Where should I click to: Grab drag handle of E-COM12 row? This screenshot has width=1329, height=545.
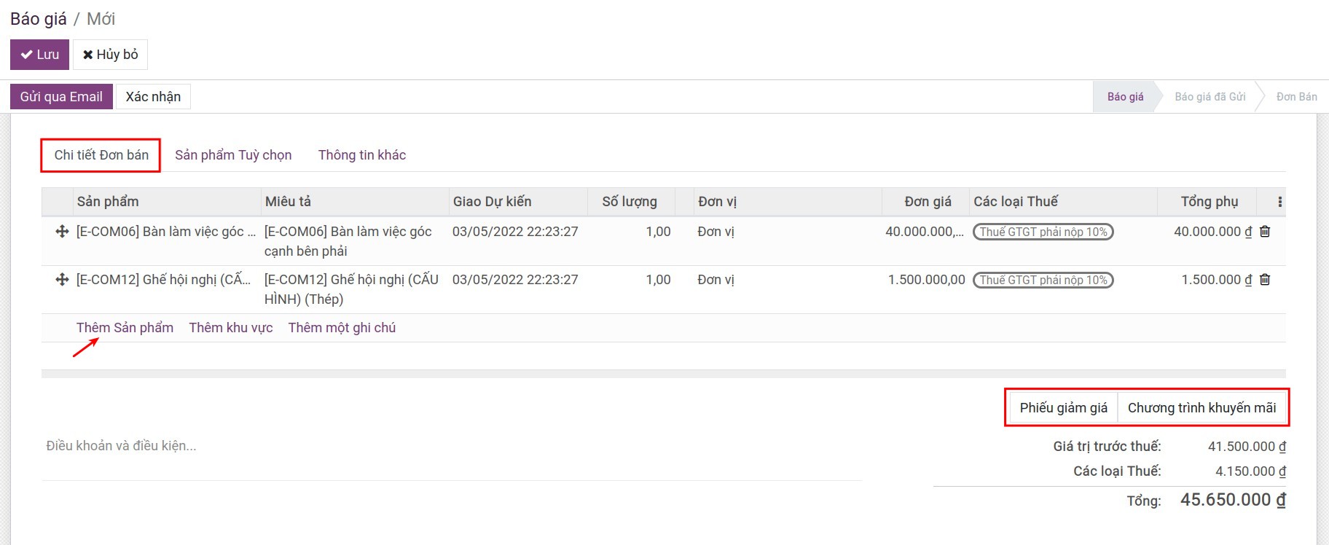pyautogui.click(x=62, y=280)
